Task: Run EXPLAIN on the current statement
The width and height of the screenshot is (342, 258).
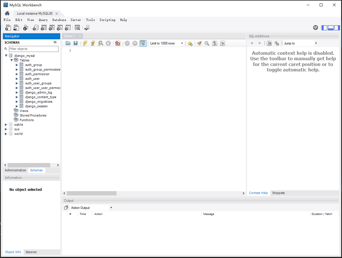Action: coord(100,43)
